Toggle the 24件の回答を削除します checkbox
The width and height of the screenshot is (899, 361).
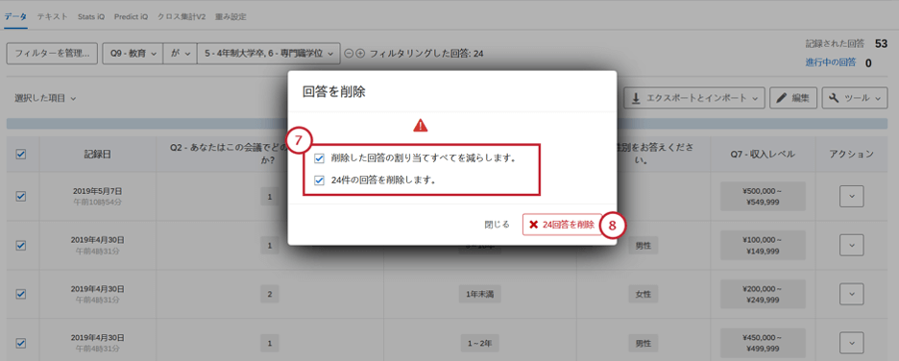pyautogui.click(x=319, y=180)
